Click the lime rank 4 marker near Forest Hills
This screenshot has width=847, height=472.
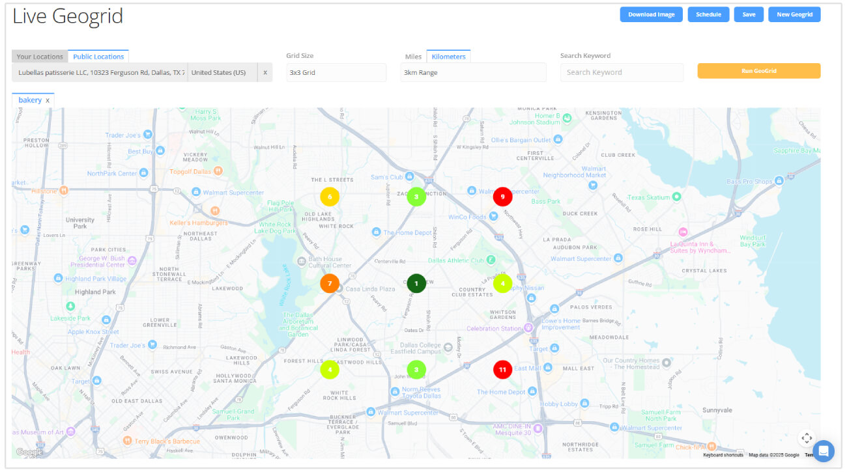330,369
